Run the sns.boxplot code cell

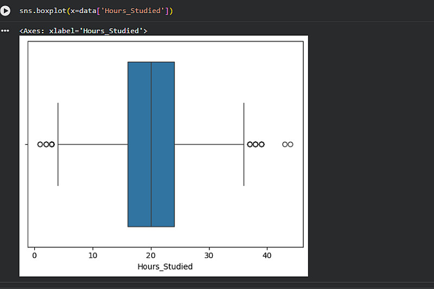[5, 11]
